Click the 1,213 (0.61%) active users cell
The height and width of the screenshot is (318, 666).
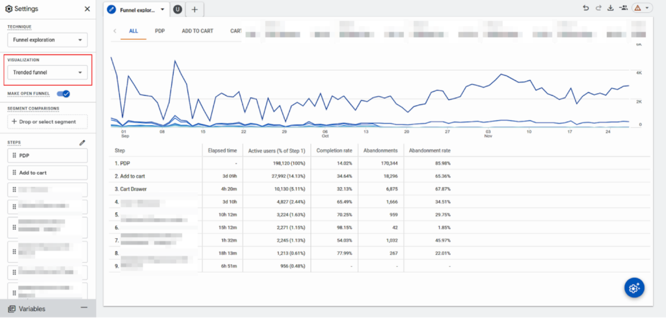point(291,254)
